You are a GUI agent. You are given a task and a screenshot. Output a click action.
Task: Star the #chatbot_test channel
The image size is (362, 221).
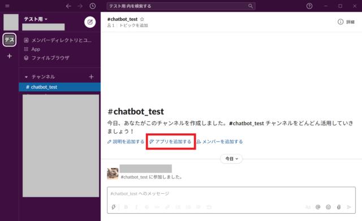click(x=142, y=19)
